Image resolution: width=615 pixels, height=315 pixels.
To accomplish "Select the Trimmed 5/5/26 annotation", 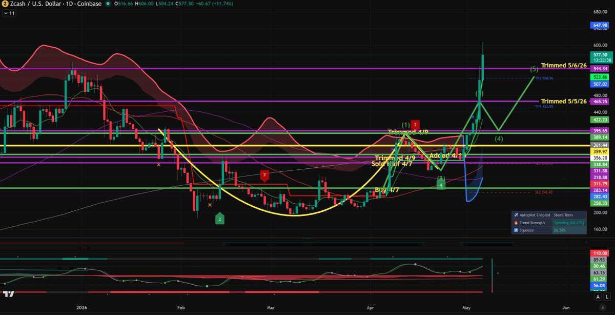I will point(564,101).
